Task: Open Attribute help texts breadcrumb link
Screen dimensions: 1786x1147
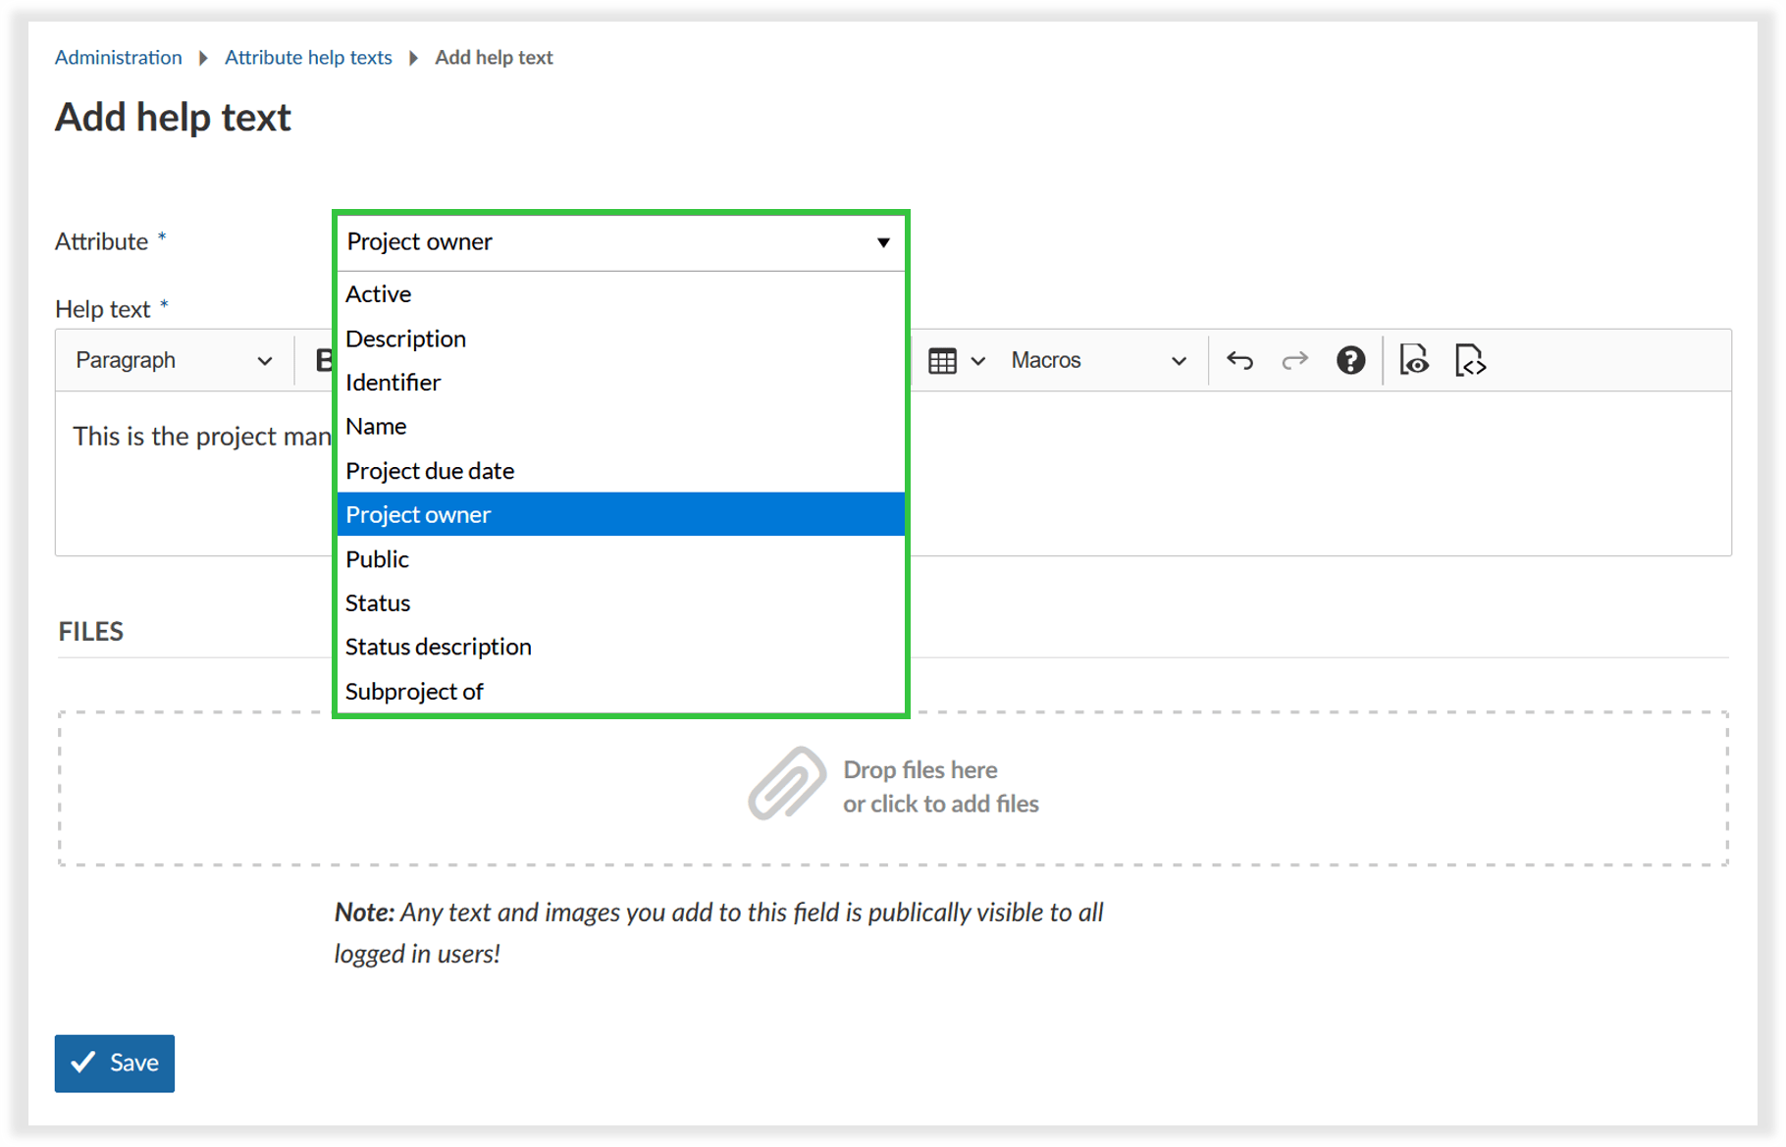Action: point(308,58)
